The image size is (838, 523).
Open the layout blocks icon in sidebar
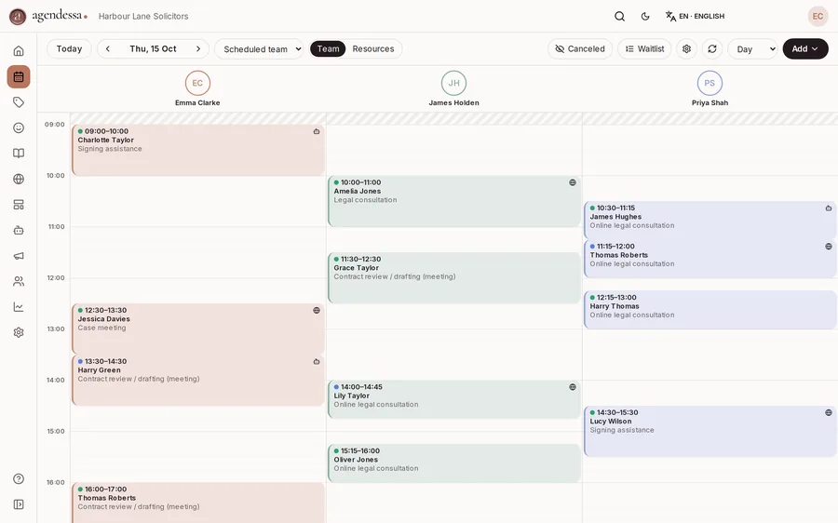[19, 205]
